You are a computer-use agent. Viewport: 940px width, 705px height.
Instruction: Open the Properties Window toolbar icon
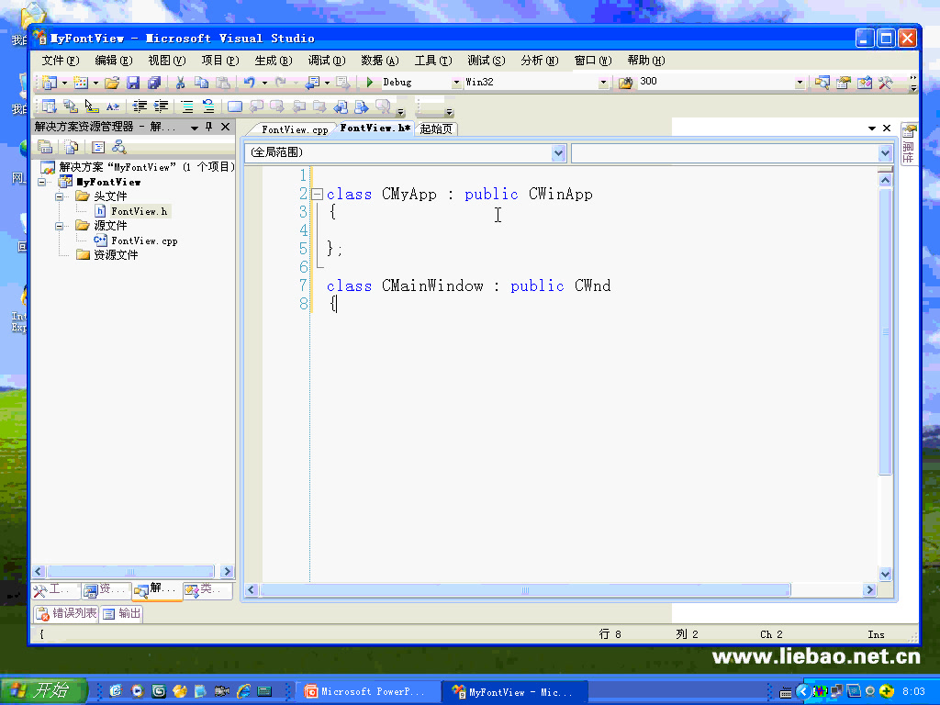[843, 83]
